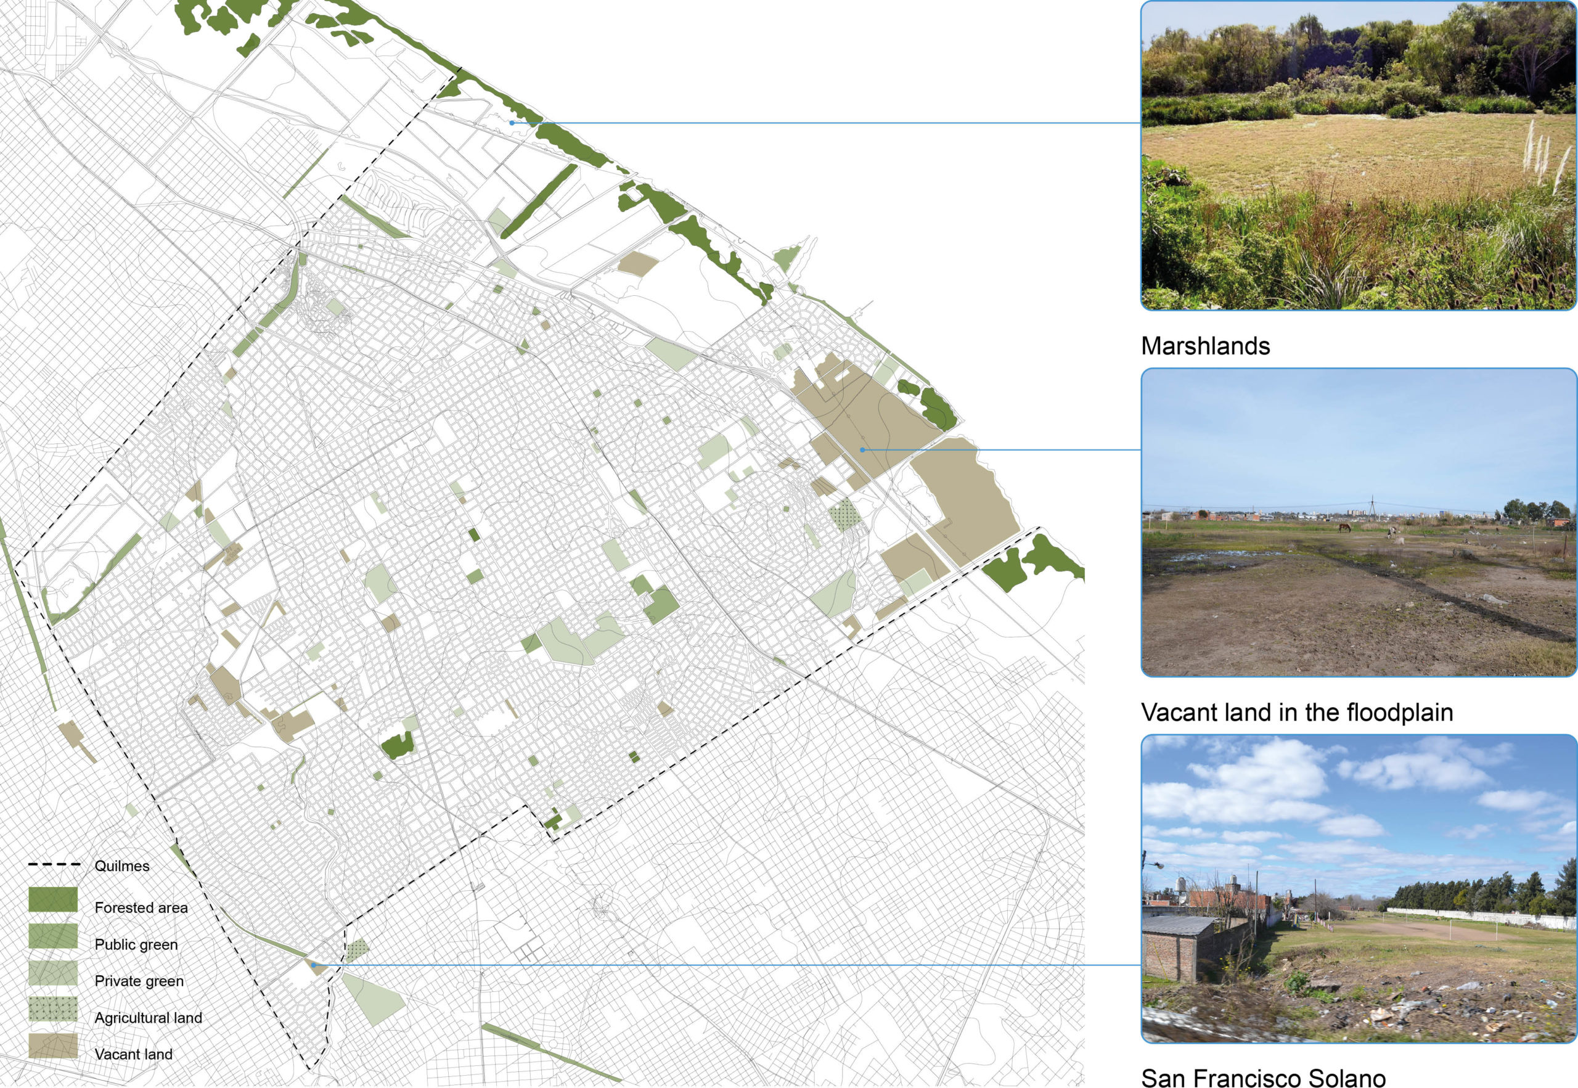Click the San Francisco Solano callout dot on map

coord(314,965)
